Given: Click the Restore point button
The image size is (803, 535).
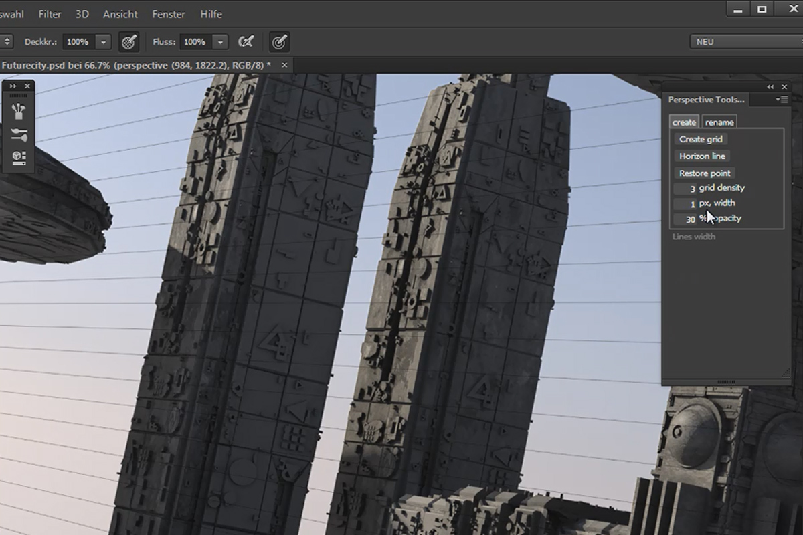Looking at the screenshot, I should click(705, 173).
